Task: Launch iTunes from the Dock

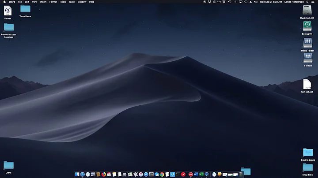Action: click(140, 174)
